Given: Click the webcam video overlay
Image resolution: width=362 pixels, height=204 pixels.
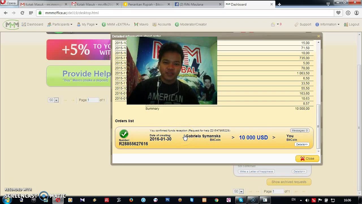Looking at the screenshot, I should (172, 71).
